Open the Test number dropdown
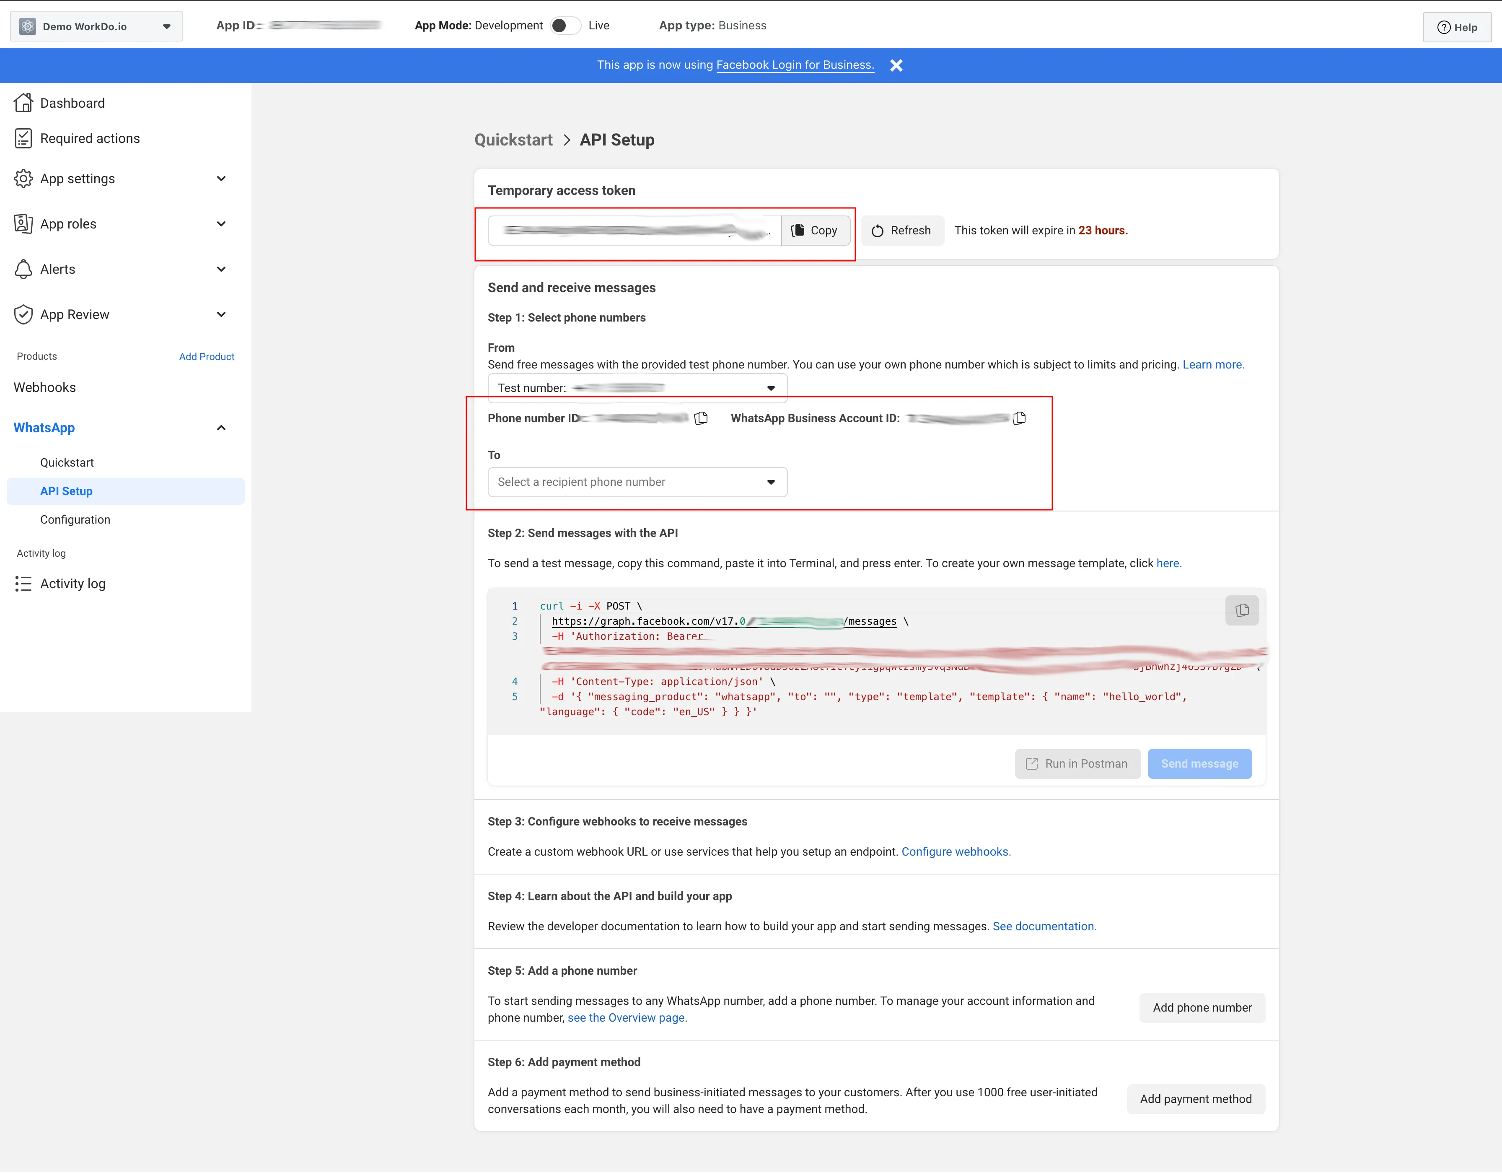Screen dimensions: 1502x1173 pos(637,388)
